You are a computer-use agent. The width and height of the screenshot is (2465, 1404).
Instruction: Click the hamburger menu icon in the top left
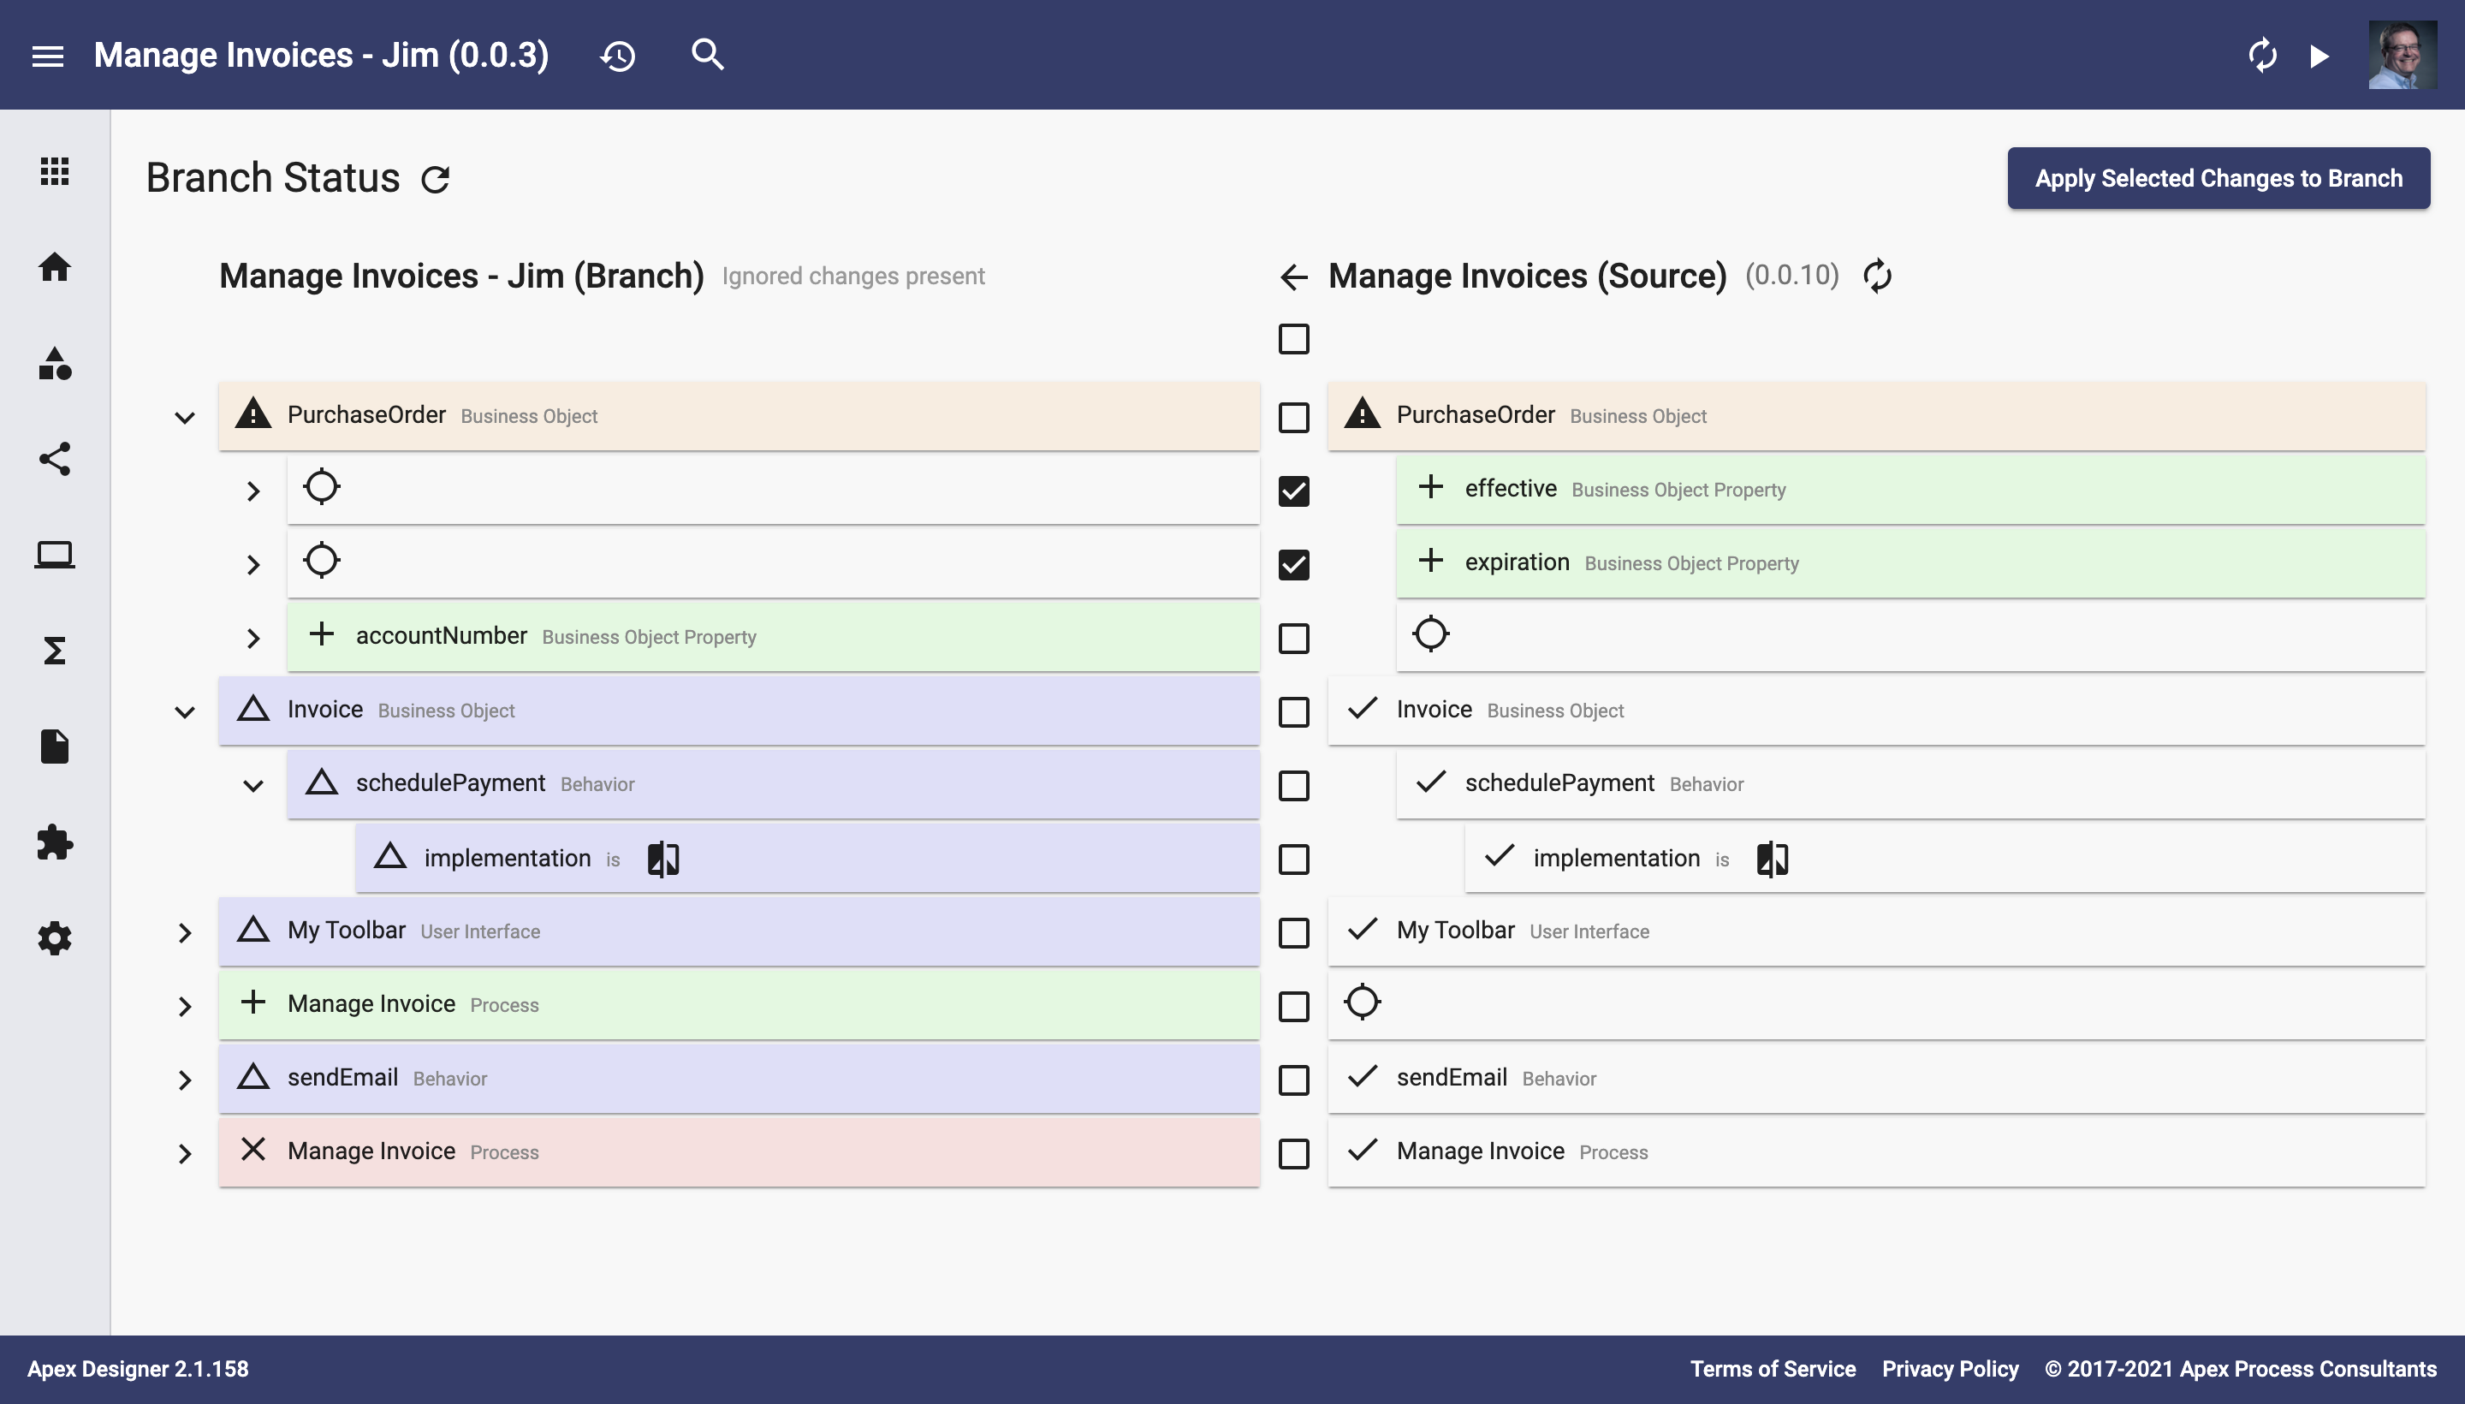coord(45,54)
